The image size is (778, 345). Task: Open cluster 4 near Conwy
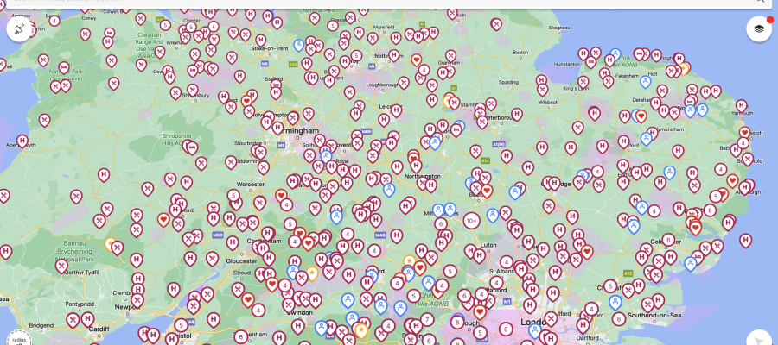tap(54, 21)
